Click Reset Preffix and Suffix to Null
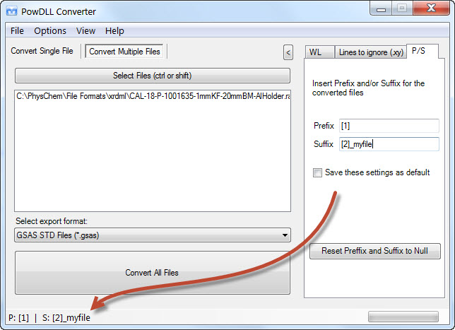Screen dimensions: 455x330 [375, 251]
